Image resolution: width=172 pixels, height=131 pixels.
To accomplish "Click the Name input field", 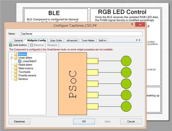I will (x=81, y=34).
